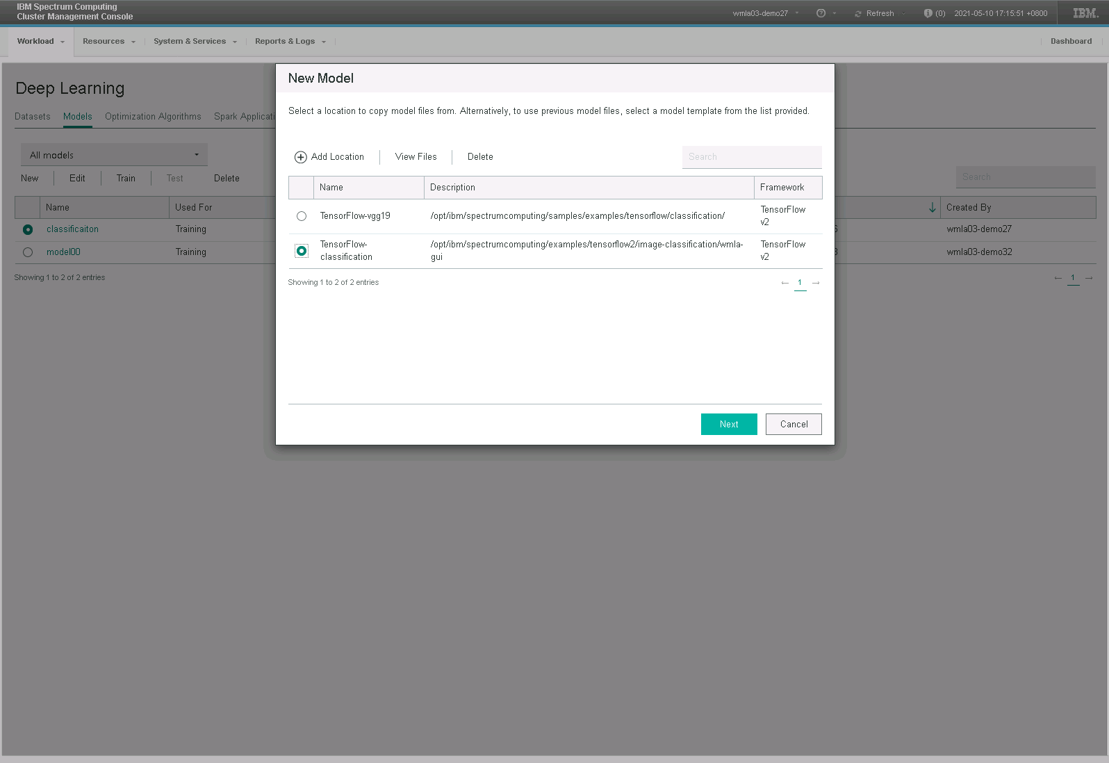
Task: Open the Refresh interval dropdown arrow
Action: click(x=903, y=13)
